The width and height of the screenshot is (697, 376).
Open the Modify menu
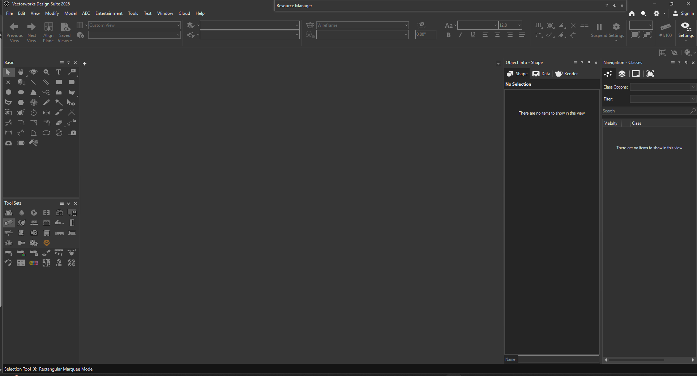52,13
